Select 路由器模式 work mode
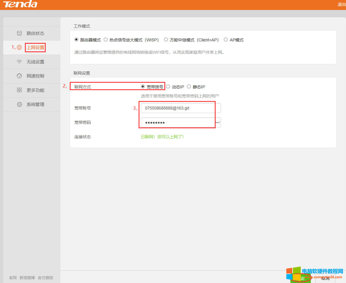This screenshot has width=346, height=283. click(x=76, y=39)
